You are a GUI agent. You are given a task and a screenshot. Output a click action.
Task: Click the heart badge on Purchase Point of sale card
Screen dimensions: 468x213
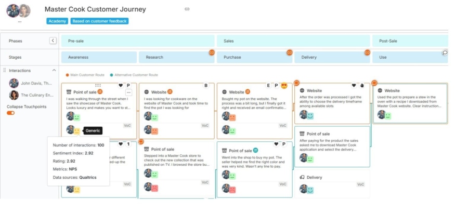pyautogui.click(x=276, y=144)
